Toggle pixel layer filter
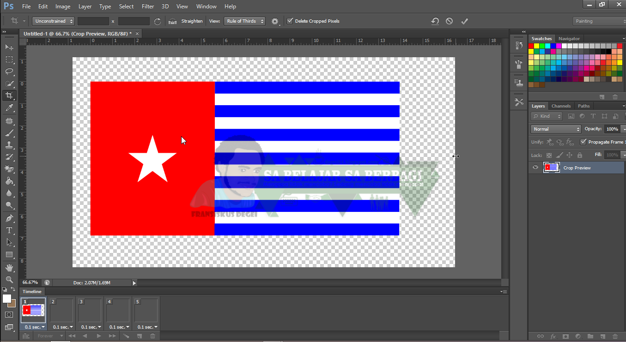 click(x=571, y=116)
